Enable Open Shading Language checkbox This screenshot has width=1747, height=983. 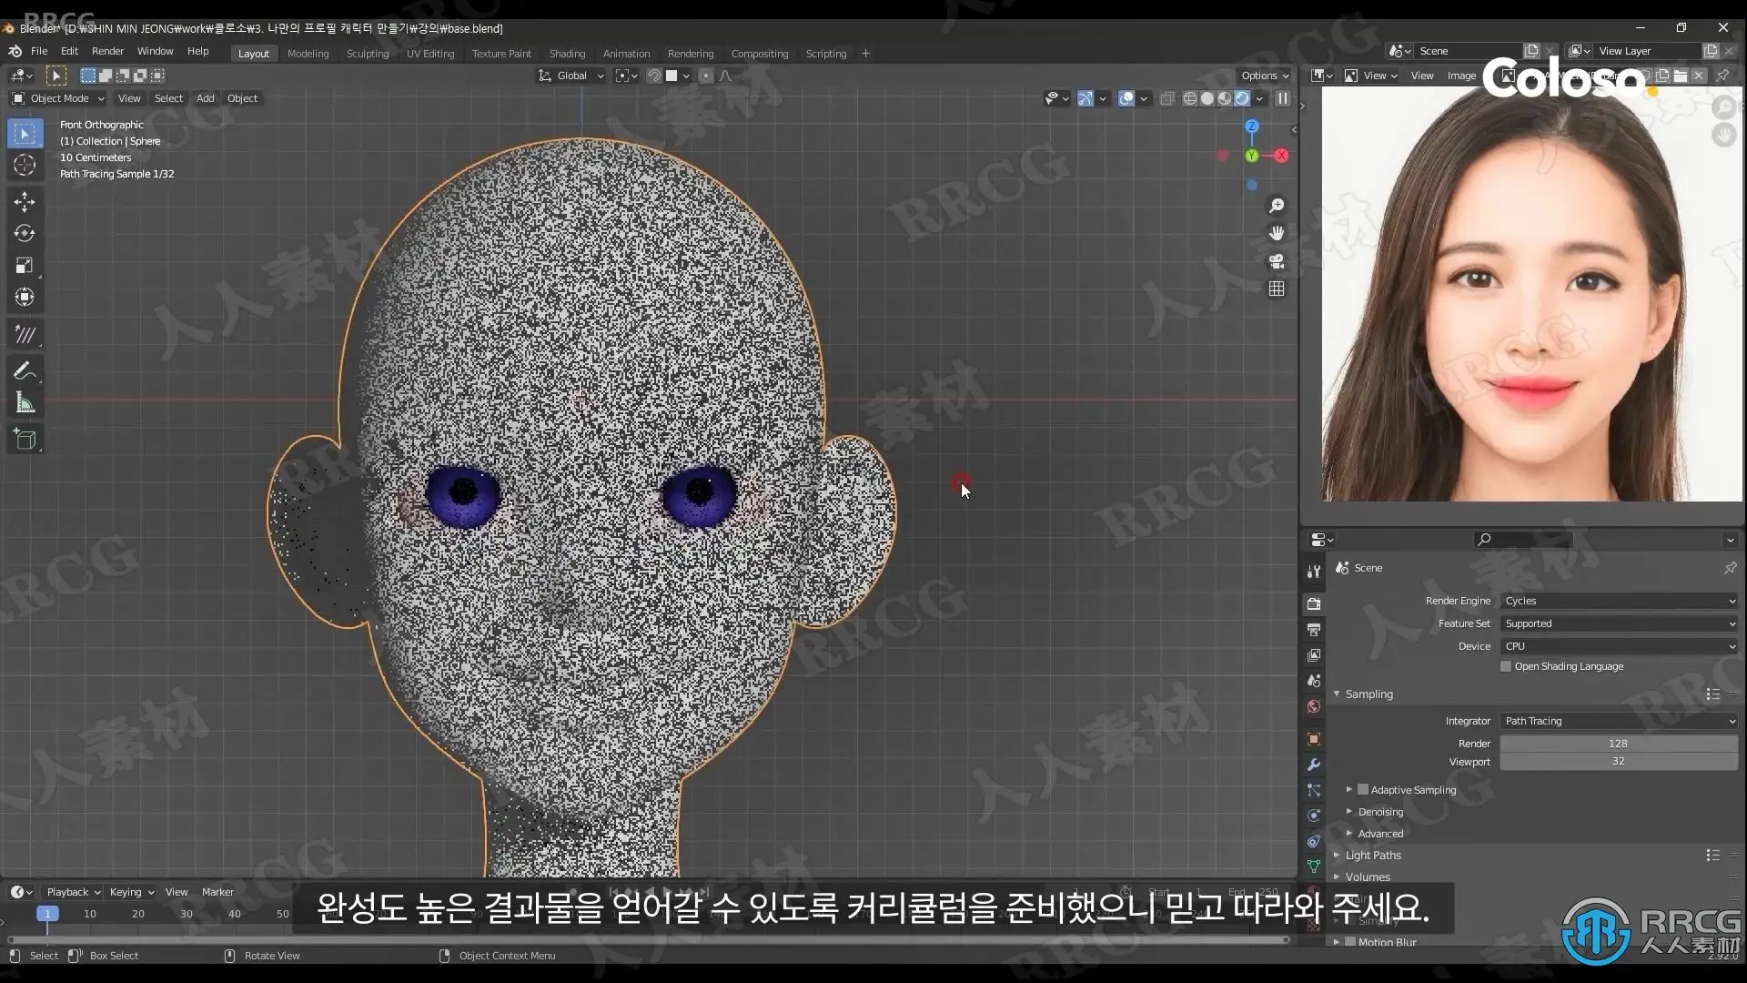click(x=1506, y=666)
